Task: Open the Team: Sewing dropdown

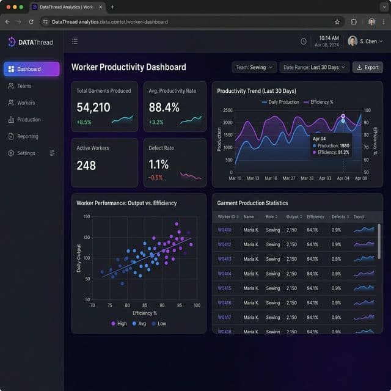Action: (x=254, y=67)
